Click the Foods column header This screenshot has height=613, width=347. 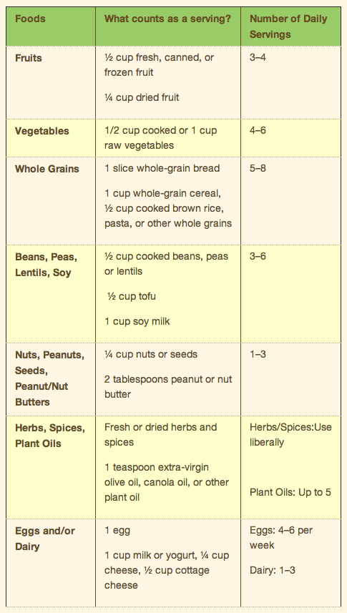30,19
